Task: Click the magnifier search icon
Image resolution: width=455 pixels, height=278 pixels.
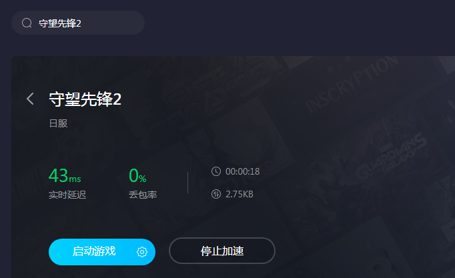Action: point(27,23)
